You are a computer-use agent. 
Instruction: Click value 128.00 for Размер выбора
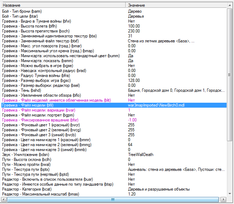pyautogui.click(x=134, y=80)
